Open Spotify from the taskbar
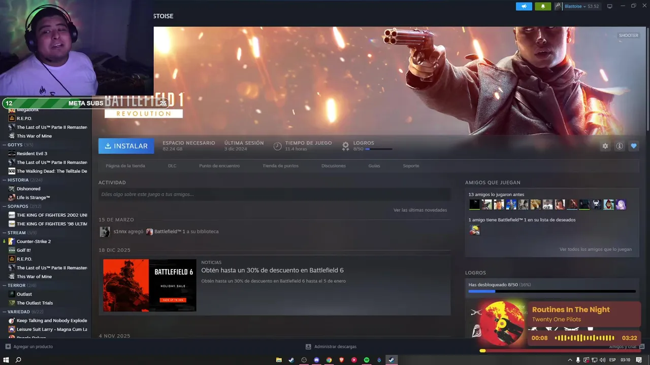Screen dimensions: 650x365 tap(367, 360)
